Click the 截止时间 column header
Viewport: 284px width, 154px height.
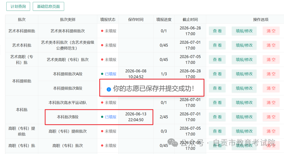point(190,19)
